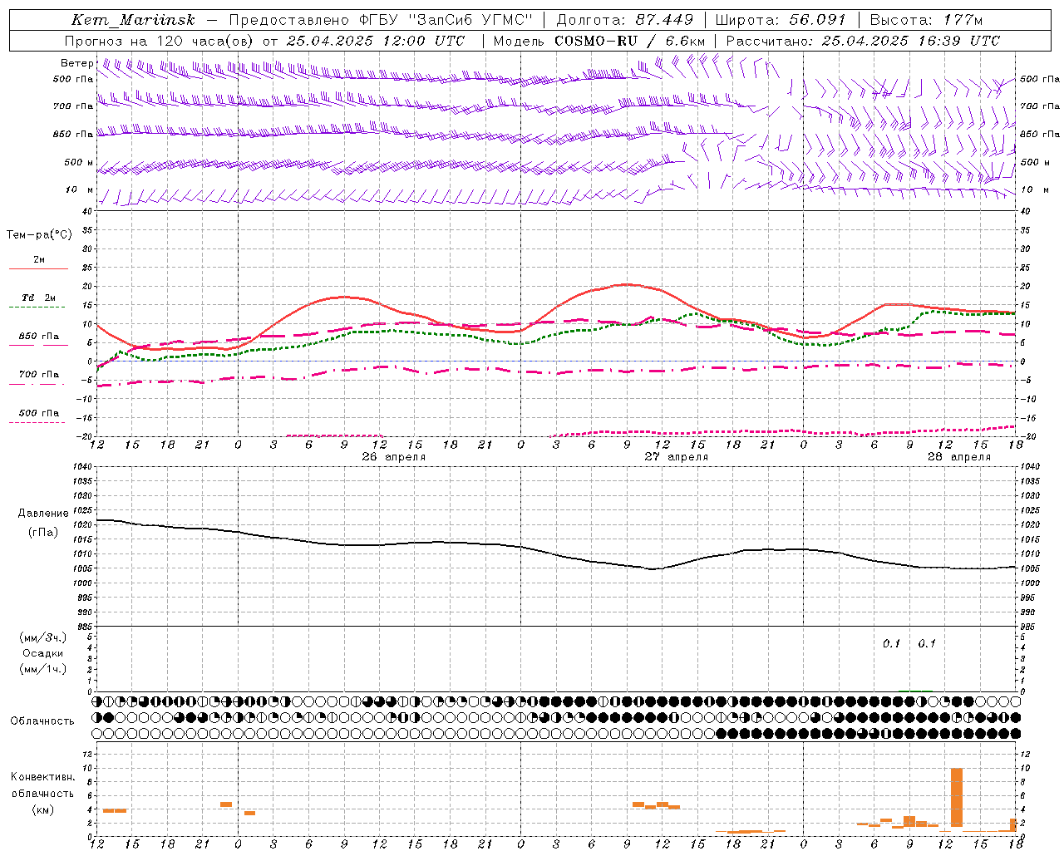
Task: Click the 'Осадки' precipitation label
Action: point(42,653)
